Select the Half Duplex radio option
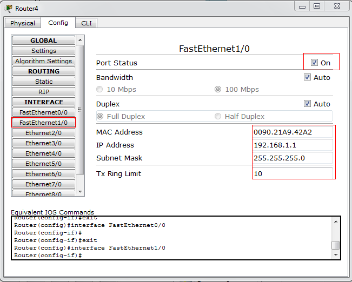 pyautogui.click(x=218, y=116)
